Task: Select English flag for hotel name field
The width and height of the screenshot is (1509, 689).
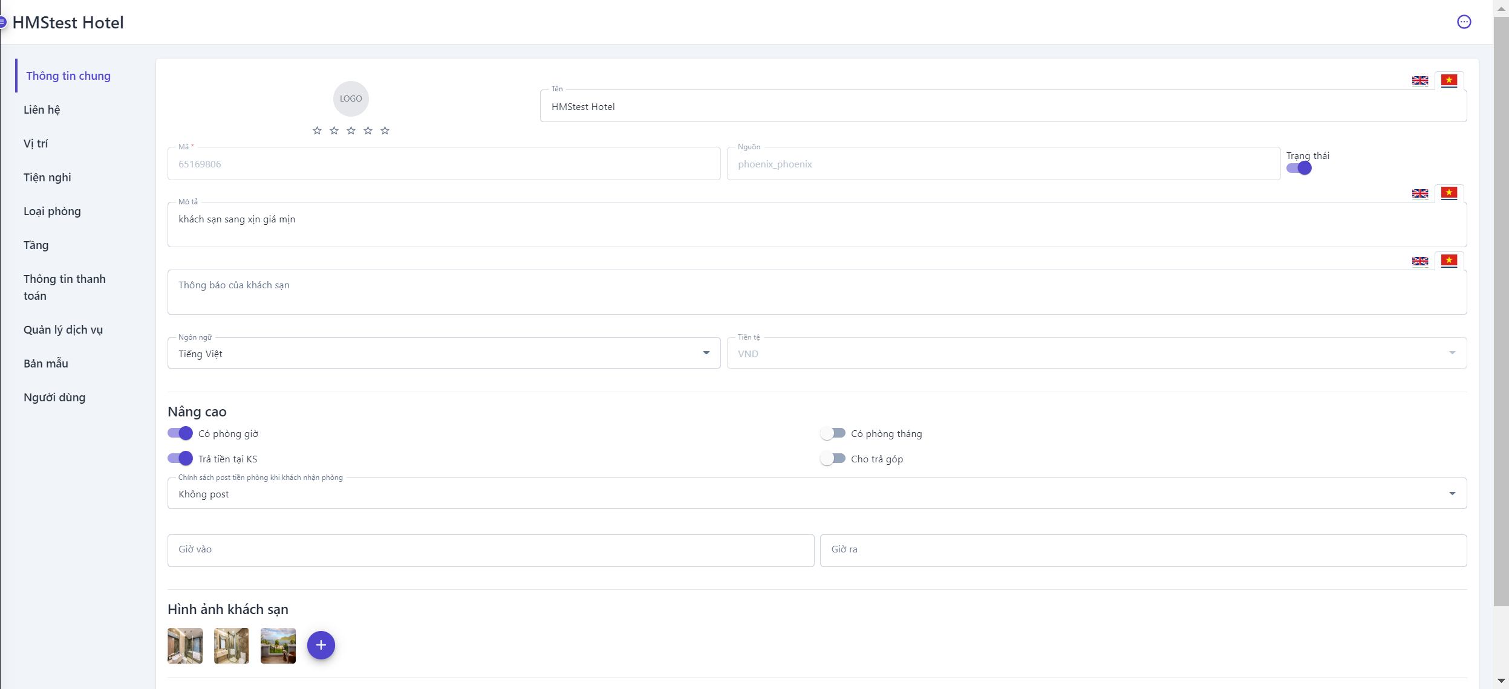Action: [1419, 81]
